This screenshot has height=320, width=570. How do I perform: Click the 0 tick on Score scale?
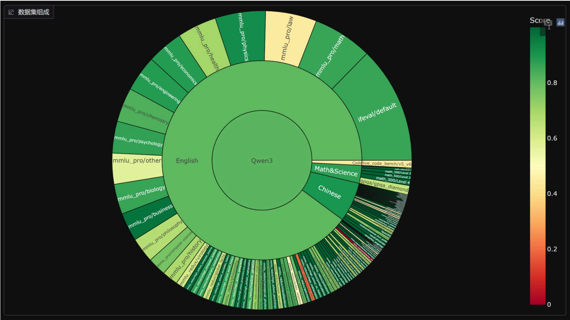[549, 304]
